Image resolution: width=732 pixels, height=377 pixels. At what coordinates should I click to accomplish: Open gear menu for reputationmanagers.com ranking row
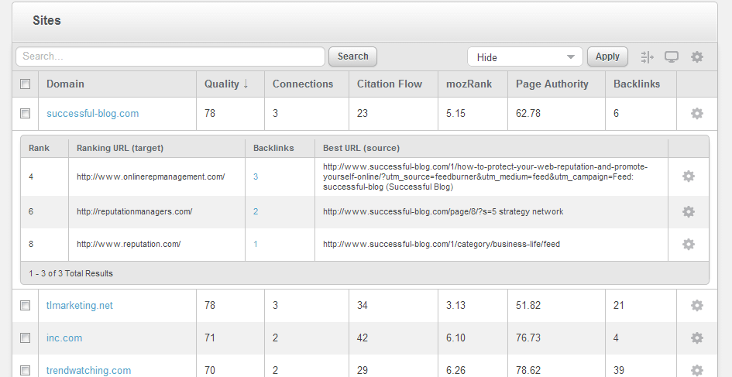pos(689,211)
